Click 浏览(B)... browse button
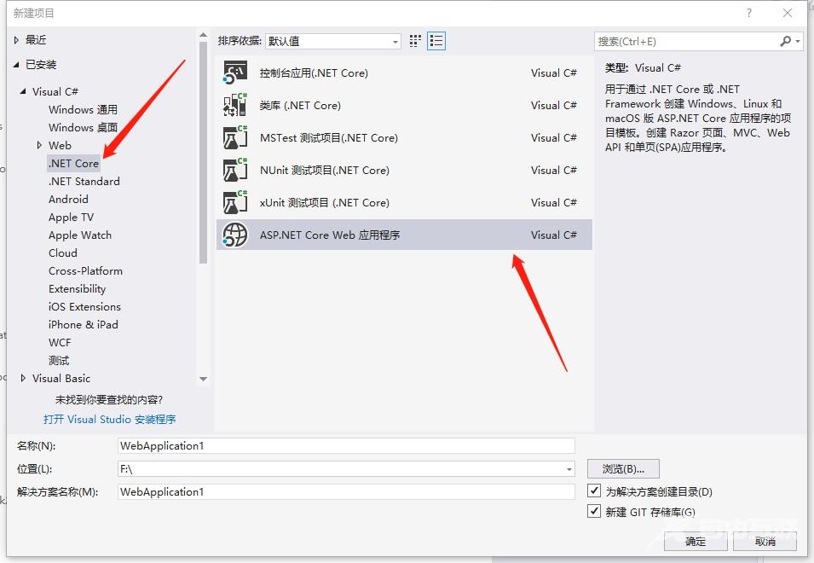The width and height of the screenshot is (814, 563). [623, 469]
